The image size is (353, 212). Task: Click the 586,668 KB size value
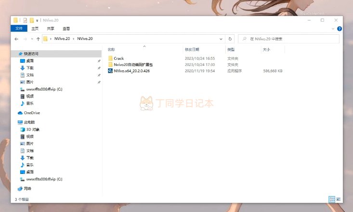[273, 71]
